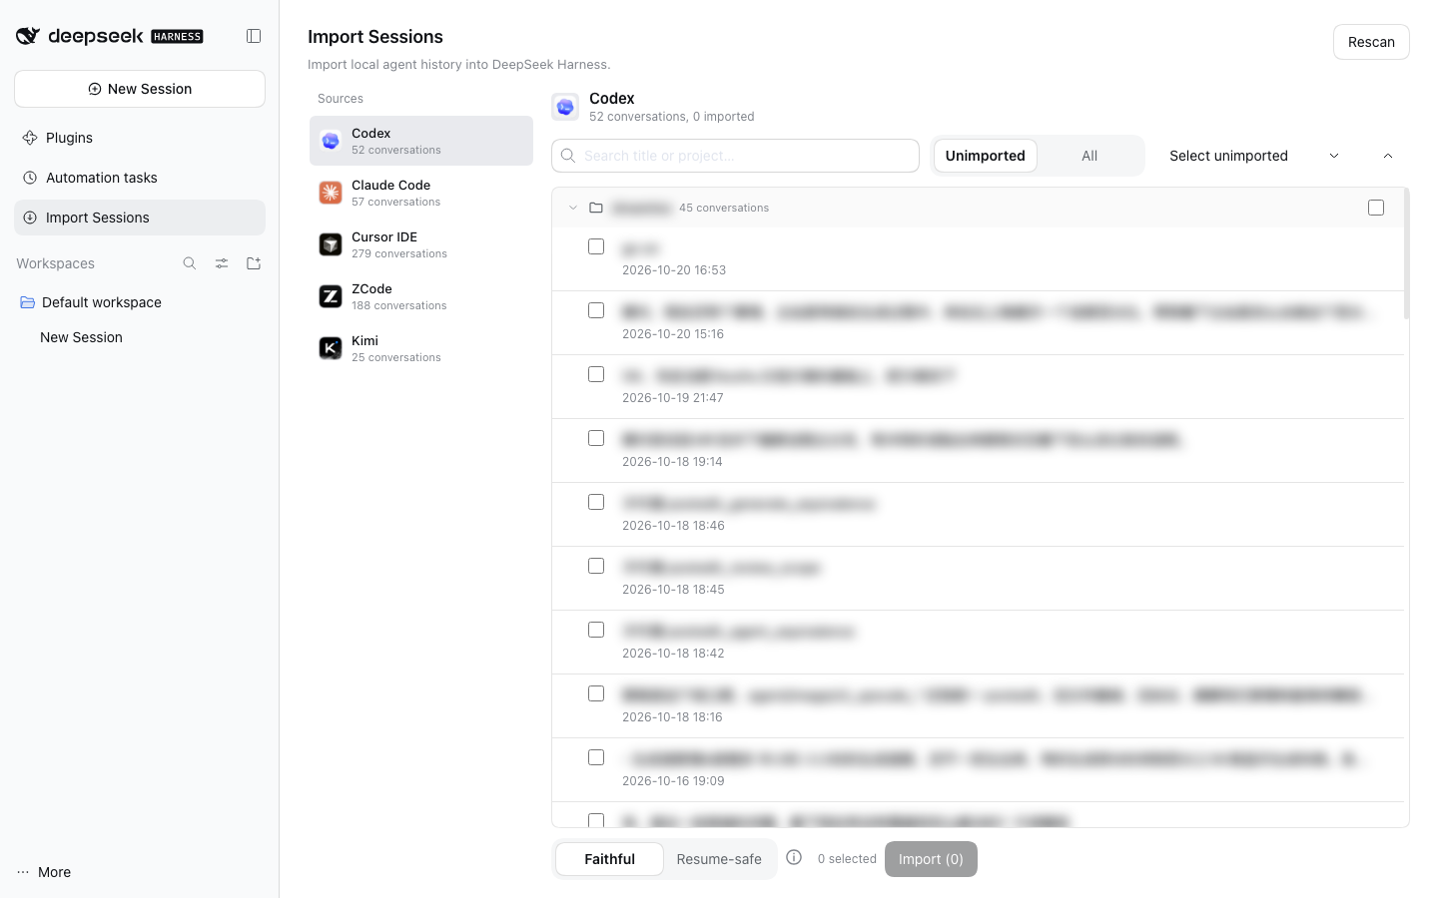
Task: Check the conversation dated 2026-10-18 18:42
Action: tap(596, 630)
